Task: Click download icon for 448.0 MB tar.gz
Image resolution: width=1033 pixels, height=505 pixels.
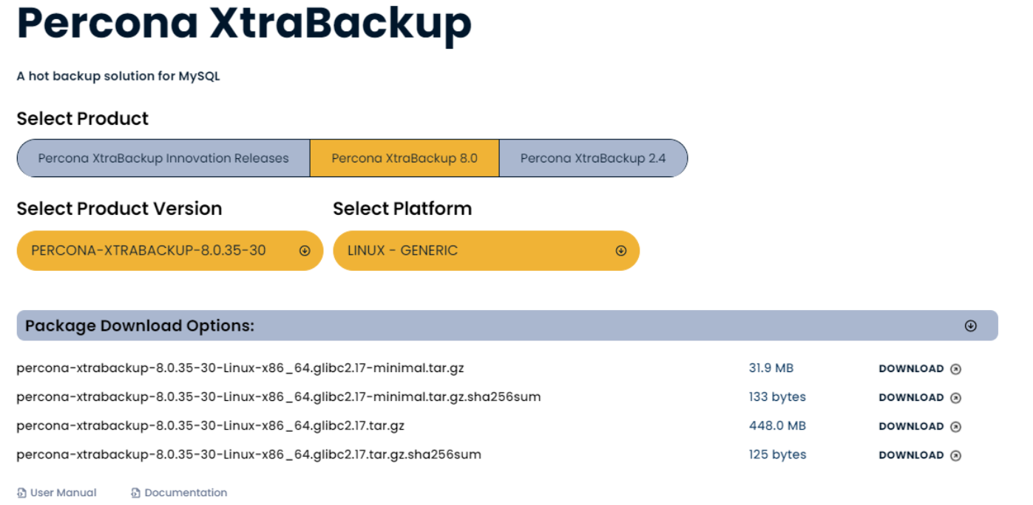Action: coord(955,427)
